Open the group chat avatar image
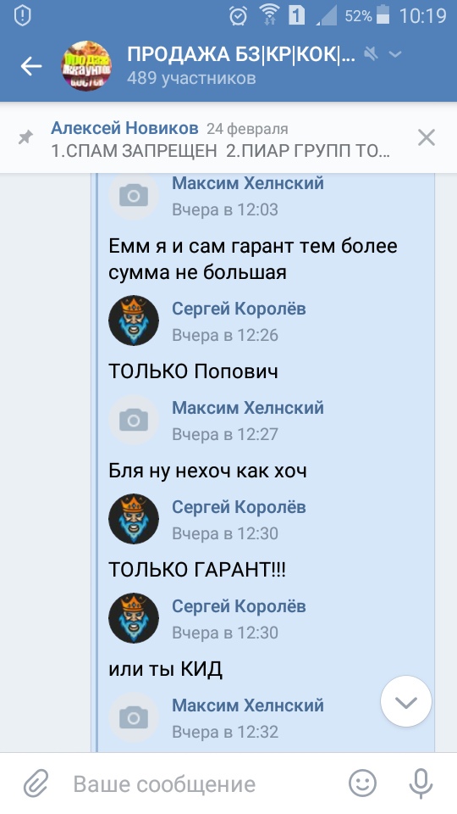457x814 pixels. click(x=86, y=66)
